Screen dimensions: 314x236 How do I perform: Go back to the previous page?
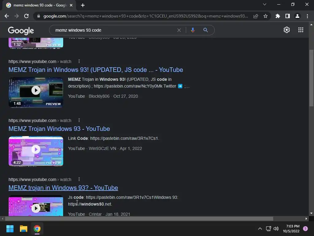tap(7, 16)
